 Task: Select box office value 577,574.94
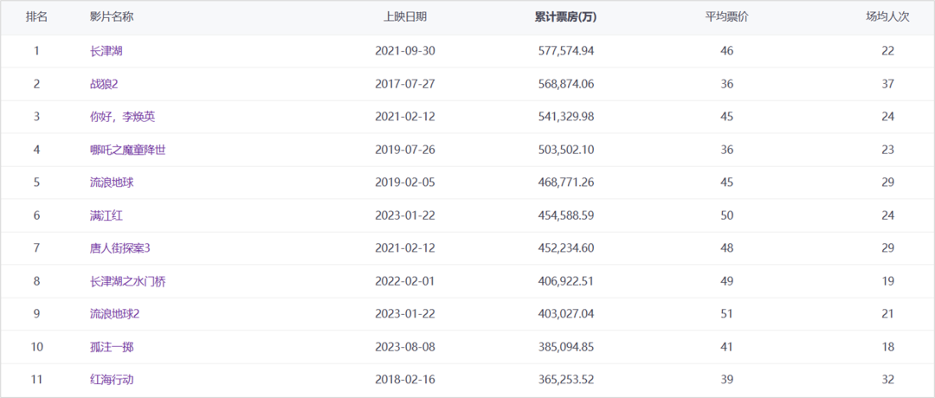(x=564, y=51)
